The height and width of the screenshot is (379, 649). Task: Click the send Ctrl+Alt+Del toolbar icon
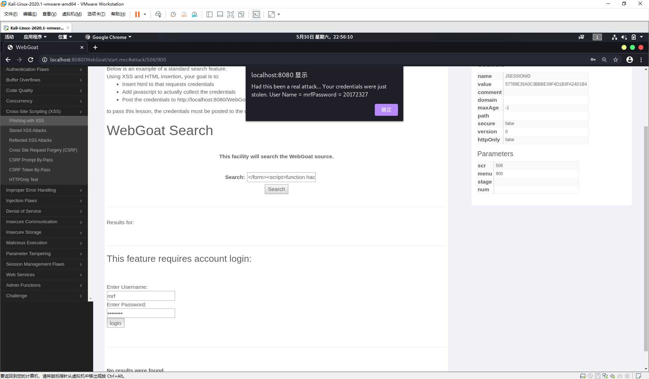(158, 14)
